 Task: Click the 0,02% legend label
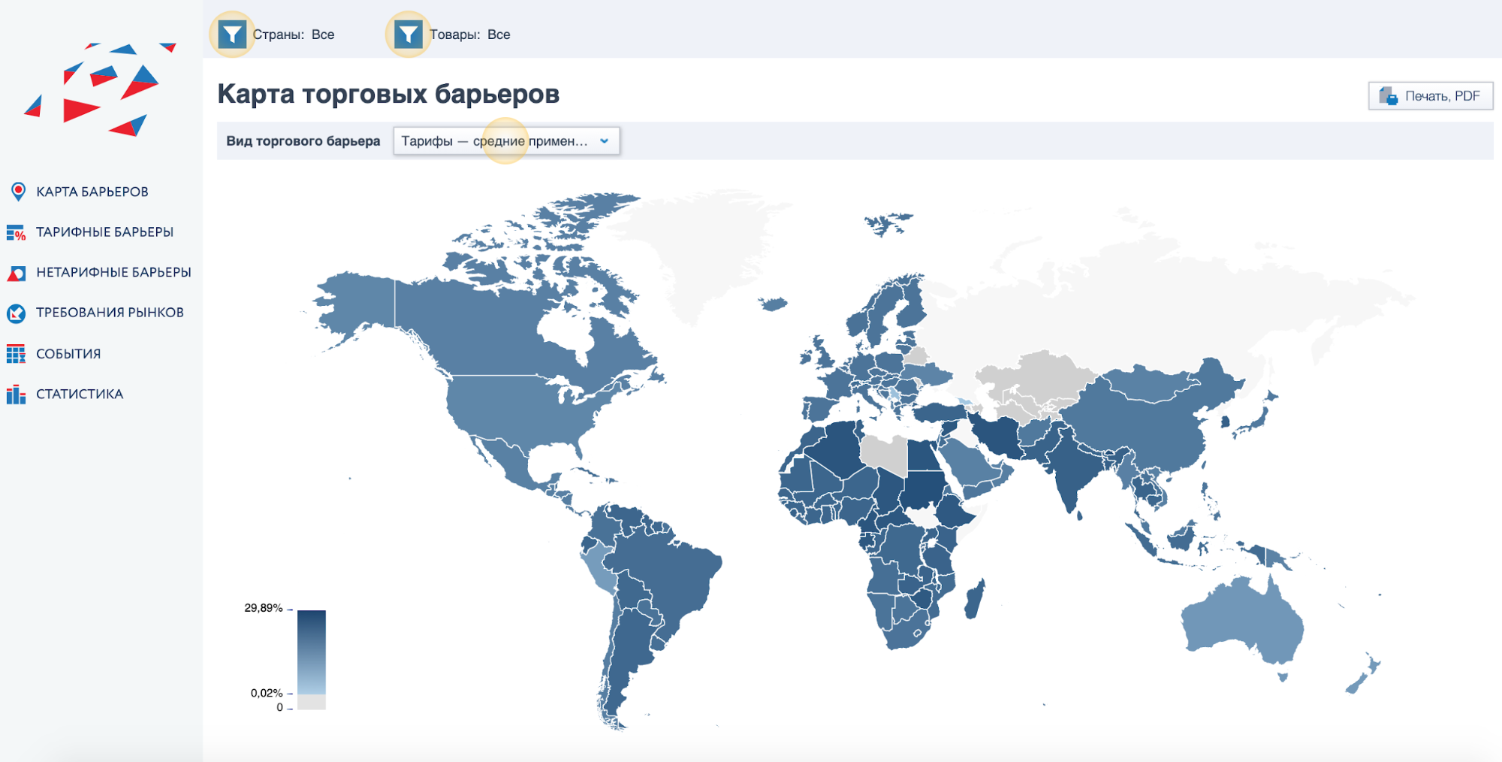point(267,693)
